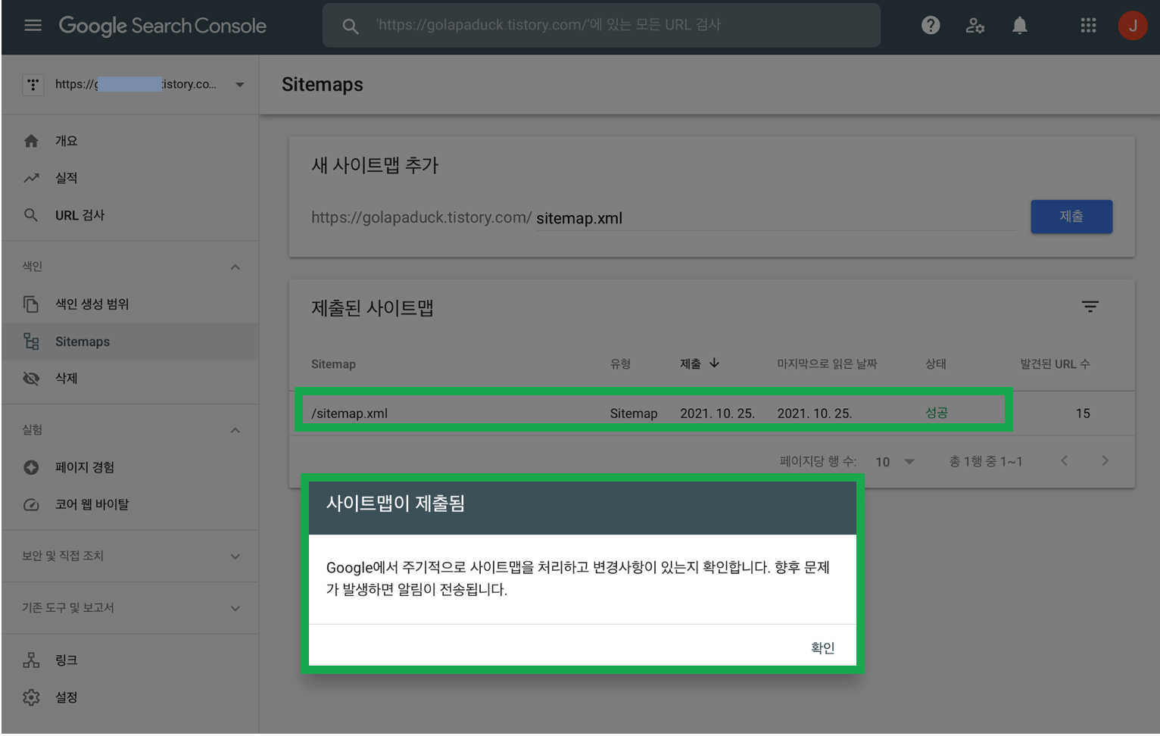This screenshot has width=1160, height=736.
Task: Open the Help question mark icon
Action: tap(931, 26)
